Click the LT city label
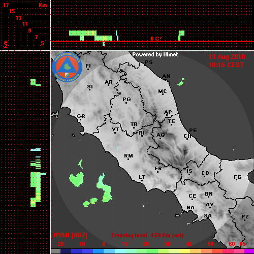This screenshot has width=254, height=254. pyautogui.click(x=142, y=177)
